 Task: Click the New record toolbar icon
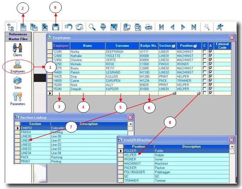coord(22,27)
